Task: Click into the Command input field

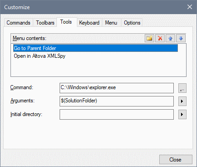Action: point(116,88)
